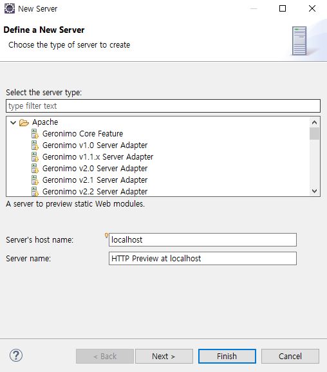Screen dimensions: 327x372
Task: Open the help question mark icon
Action: pos(16,356)
